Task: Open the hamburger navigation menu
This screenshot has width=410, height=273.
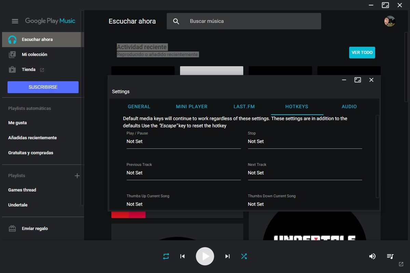Action: point(15,21)
